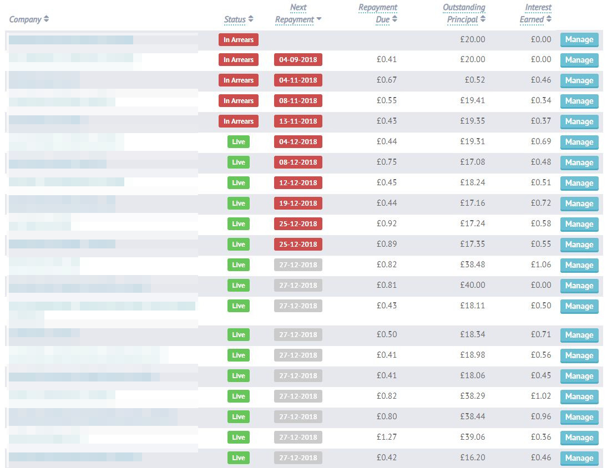Viewport: 607px width, 468px height.
Task: Click sort arrows beside Outstanding Principal
Action: point(483,18)
